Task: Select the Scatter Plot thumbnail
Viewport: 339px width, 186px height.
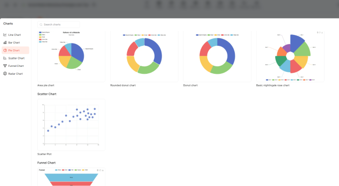Action: coord(71,125)
